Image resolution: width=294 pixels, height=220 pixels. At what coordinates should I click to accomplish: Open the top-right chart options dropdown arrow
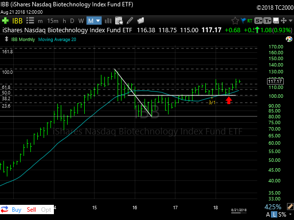pos(291,21)
